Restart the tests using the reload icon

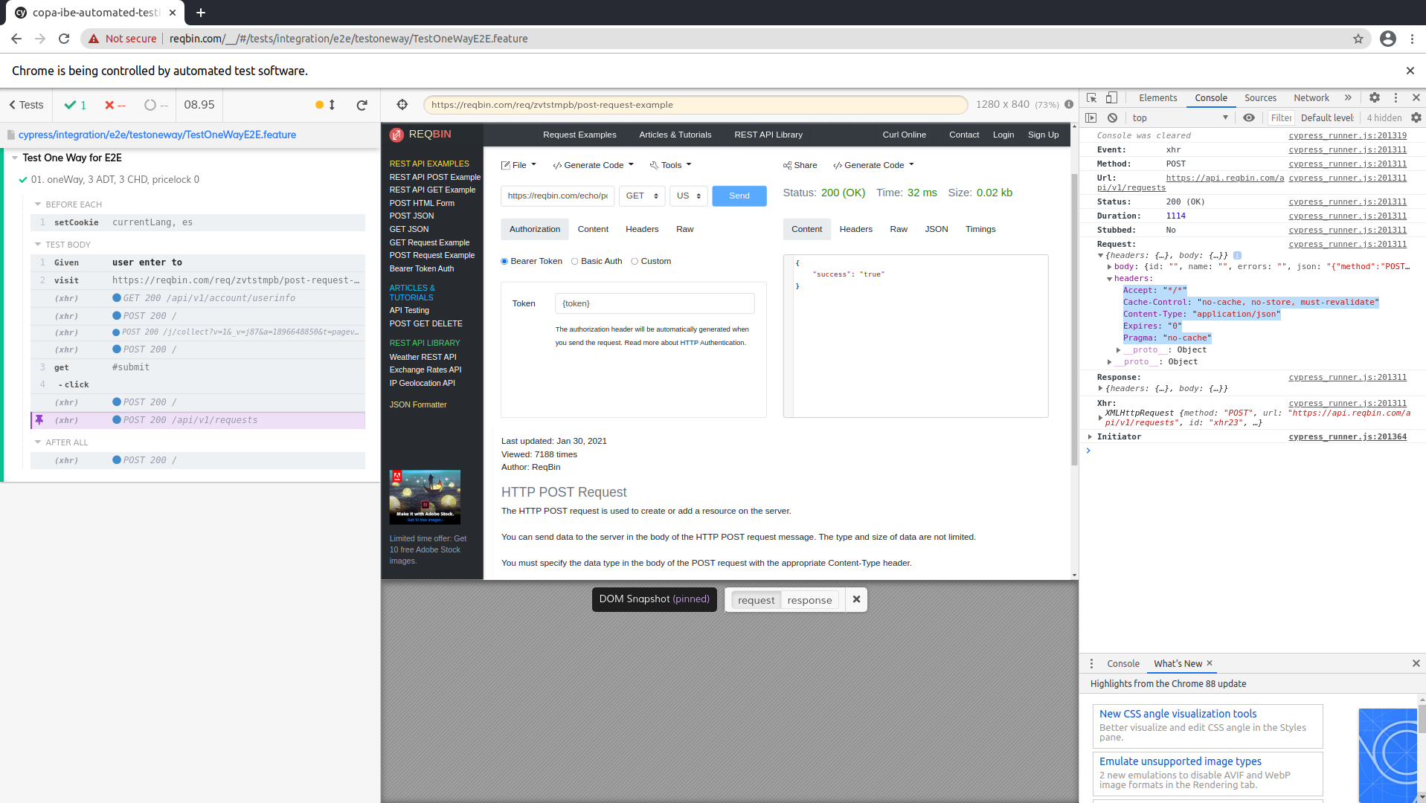362,105
